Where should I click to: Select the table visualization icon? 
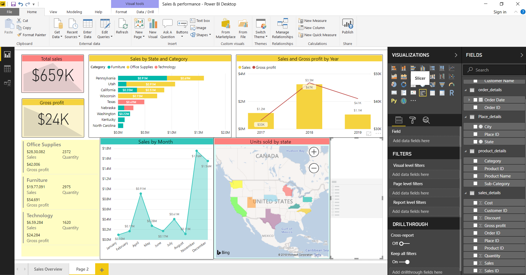[432, 93]
